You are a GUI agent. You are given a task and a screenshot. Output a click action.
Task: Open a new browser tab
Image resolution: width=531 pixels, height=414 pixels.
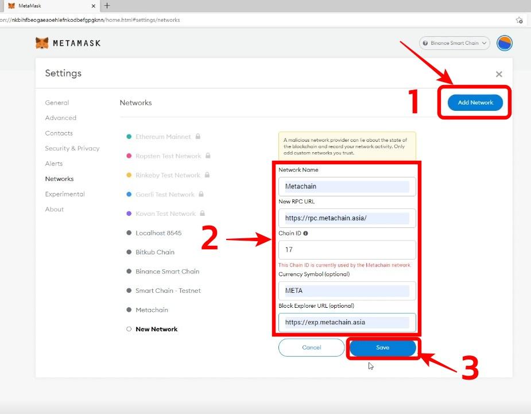107,5
